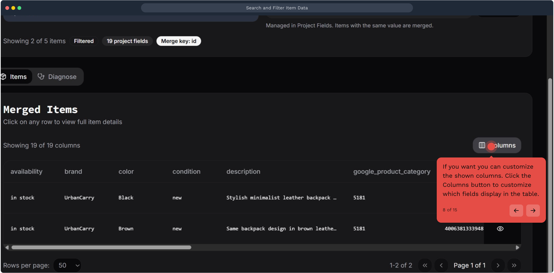Open the Diagnose tab

[x=58, y=77]
